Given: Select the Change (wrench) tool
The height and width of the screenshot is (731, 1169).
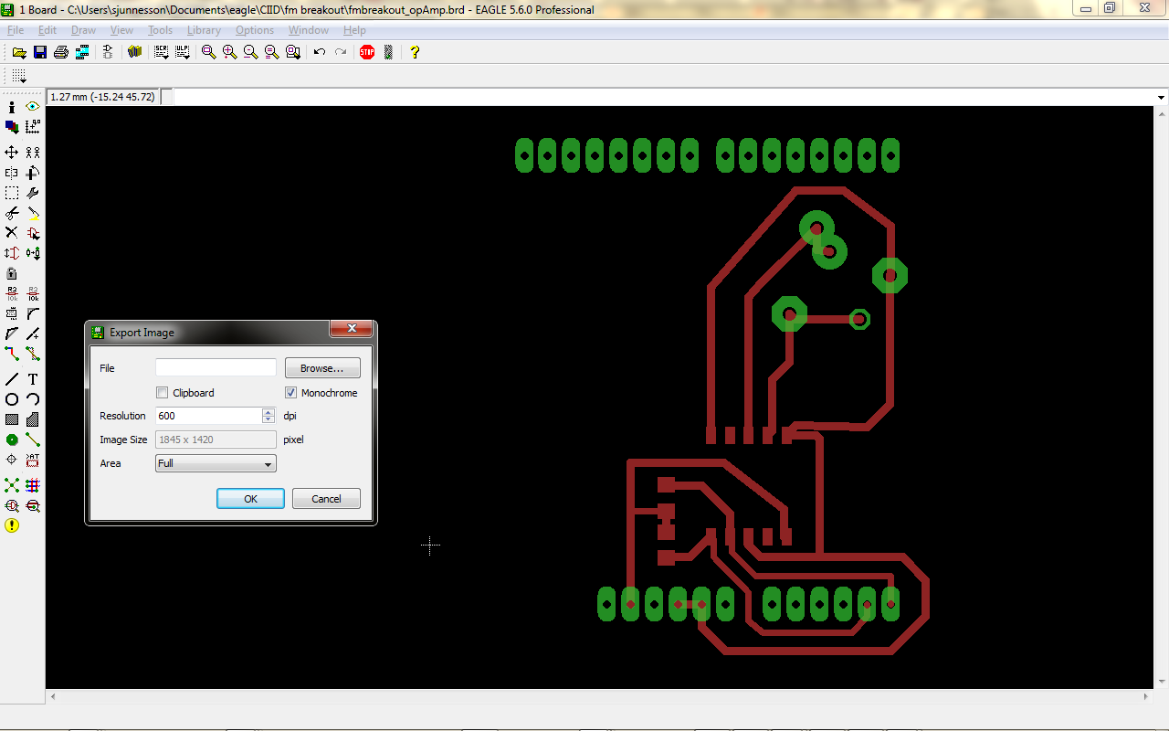Looking at the screenshot, I should 33,193.
